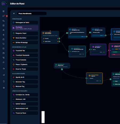120x124 pixels.
Task: Open the bell notifications icon in sidebar
Action: point(3,62)
